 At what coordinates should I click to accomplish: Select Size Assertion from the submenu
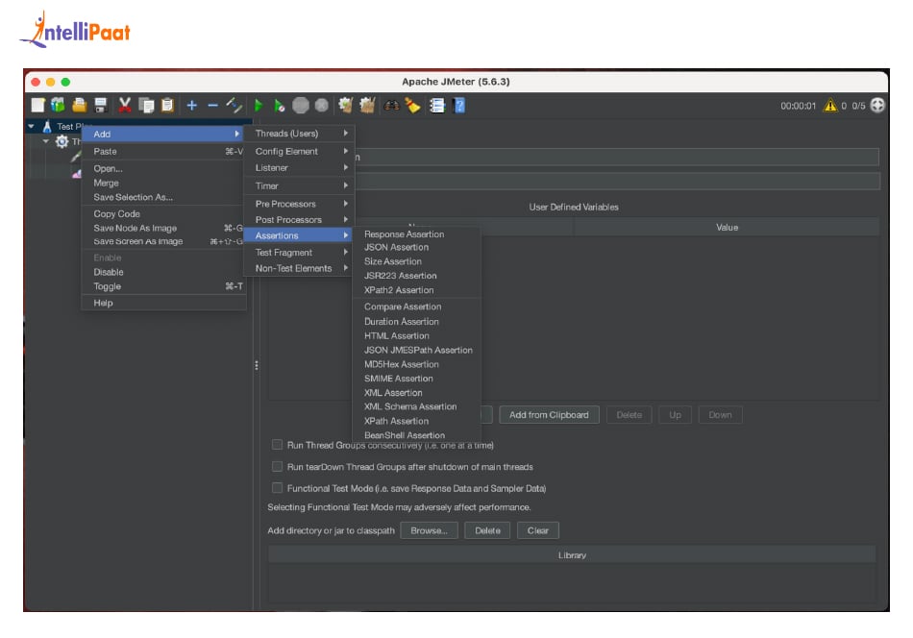click(x=417, y=261)
